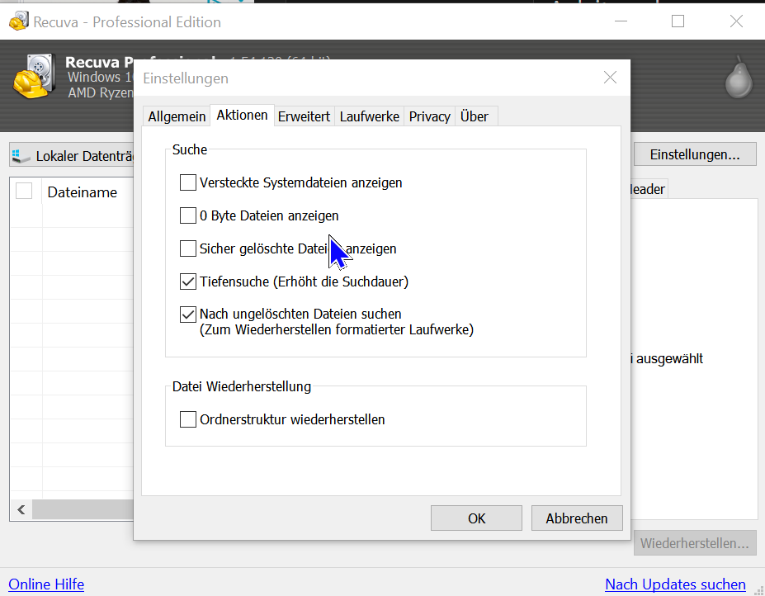
Task: Switch to the Allgemein tab
Action: (177, 116)
